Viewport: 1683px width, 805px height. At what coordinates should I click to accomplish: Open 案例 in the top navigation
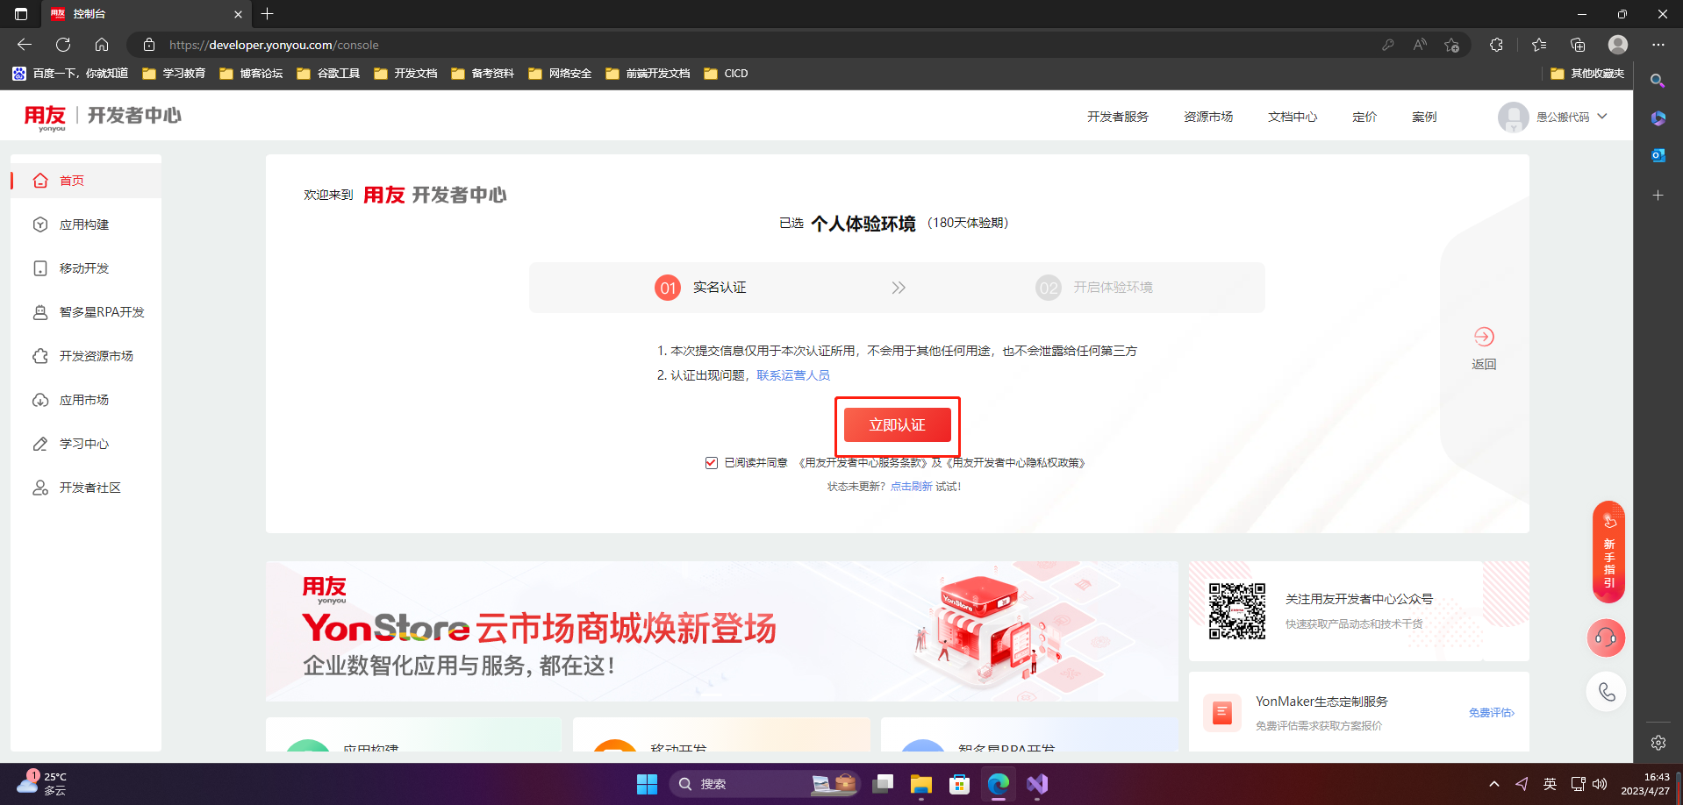click(1424, 117)
